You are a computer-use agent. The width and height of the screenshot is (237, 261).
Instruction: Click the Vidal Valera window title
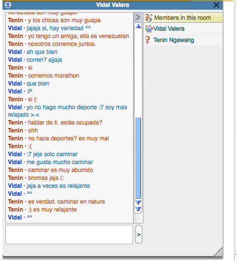112,5
